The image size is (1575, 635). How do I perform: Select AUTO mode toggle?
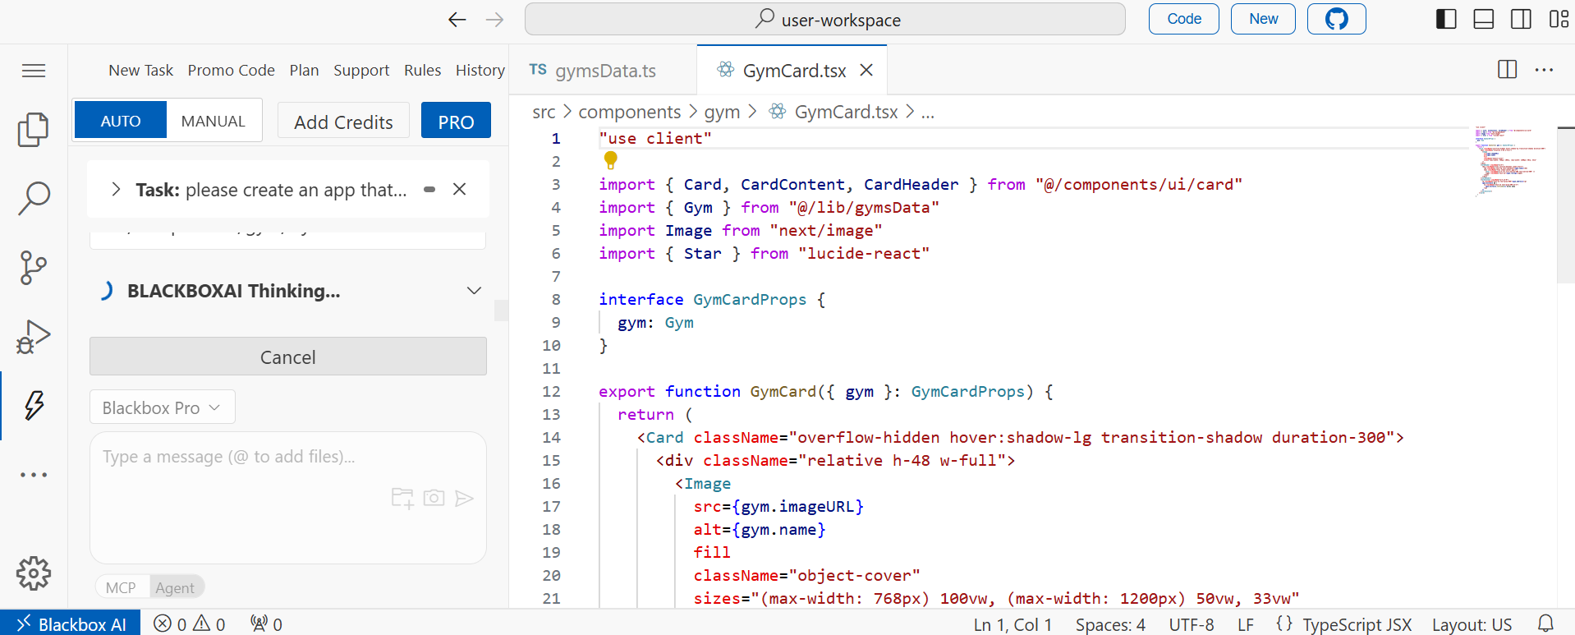click(121, 122)
